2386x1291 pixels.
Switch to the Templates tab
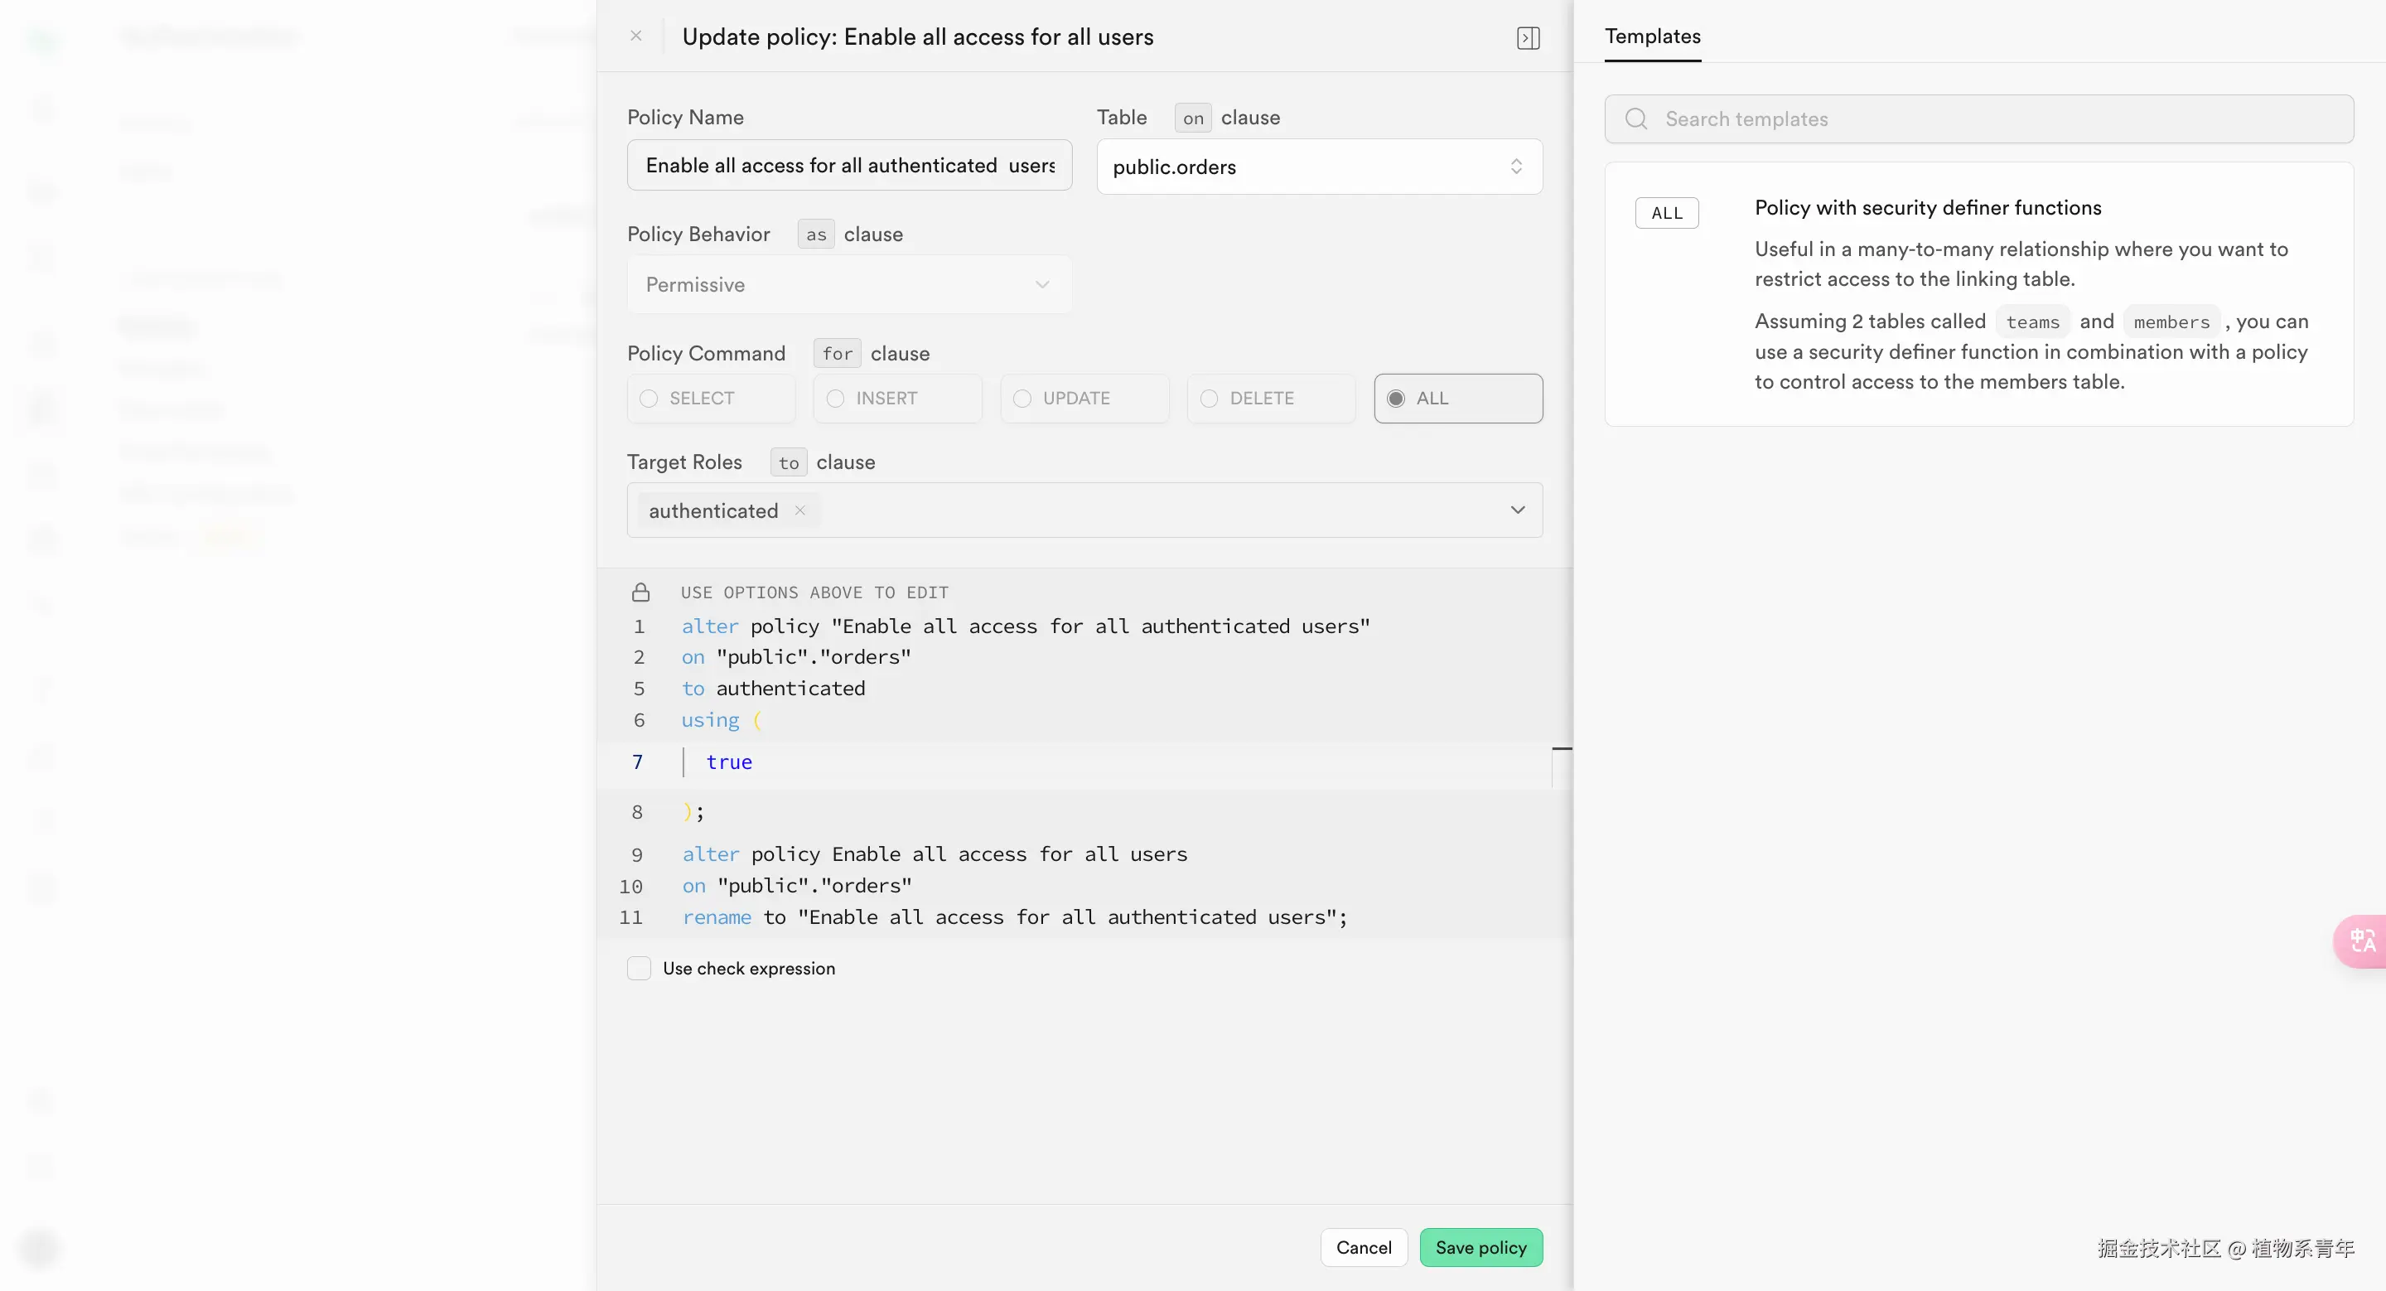(1653, 37)
